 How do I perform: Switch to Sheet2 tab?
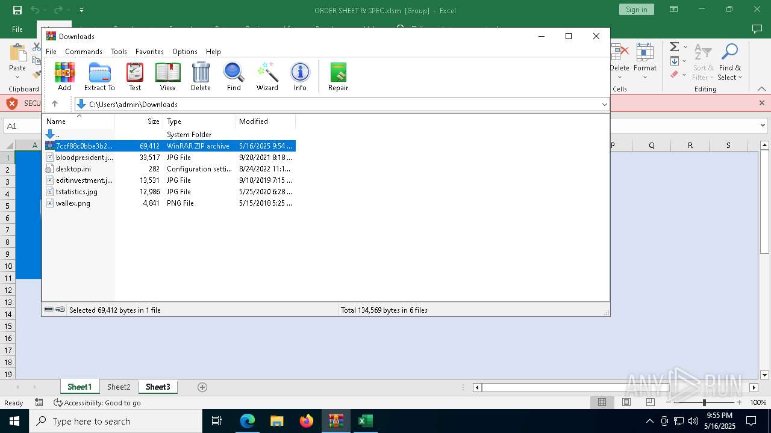point(119,387)
